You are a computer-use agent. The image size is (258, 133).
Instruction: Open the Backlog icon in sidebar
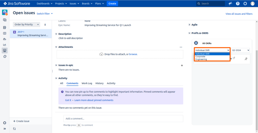[5, 27]
